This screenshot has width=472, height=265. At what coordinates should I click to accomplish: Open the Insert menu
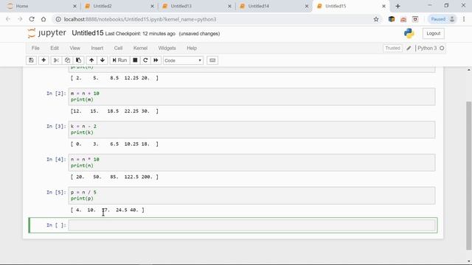pos(97,48)
